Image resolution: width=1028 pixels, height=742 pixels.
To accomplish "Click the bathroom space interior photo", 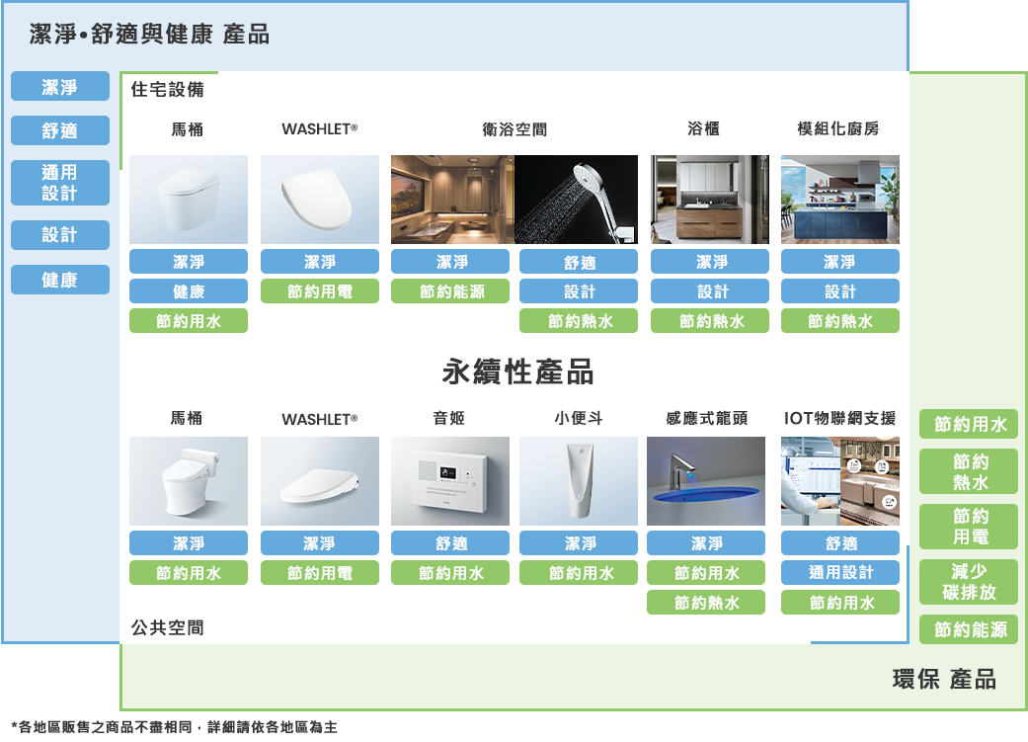I will pyautogui.click(x=452, y=200).
